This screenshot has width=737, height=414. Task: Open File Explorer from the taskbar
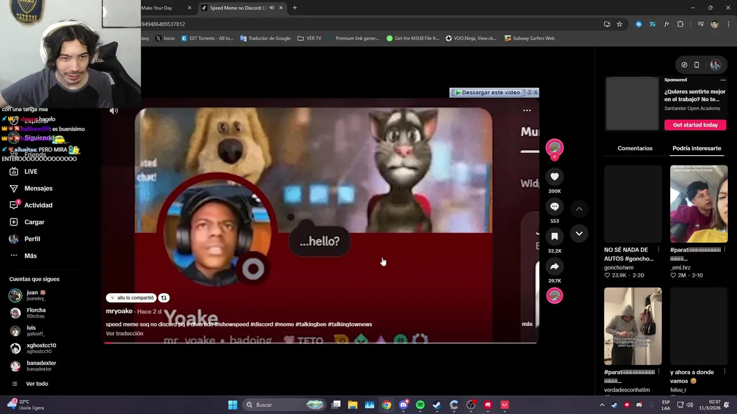353,405
